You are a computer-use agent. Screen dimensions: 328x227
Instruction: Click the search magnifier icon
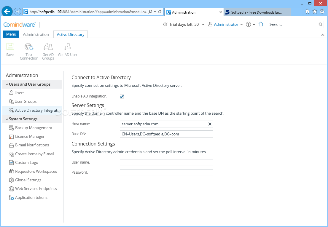pyautogui.click(x=321, y=25)
